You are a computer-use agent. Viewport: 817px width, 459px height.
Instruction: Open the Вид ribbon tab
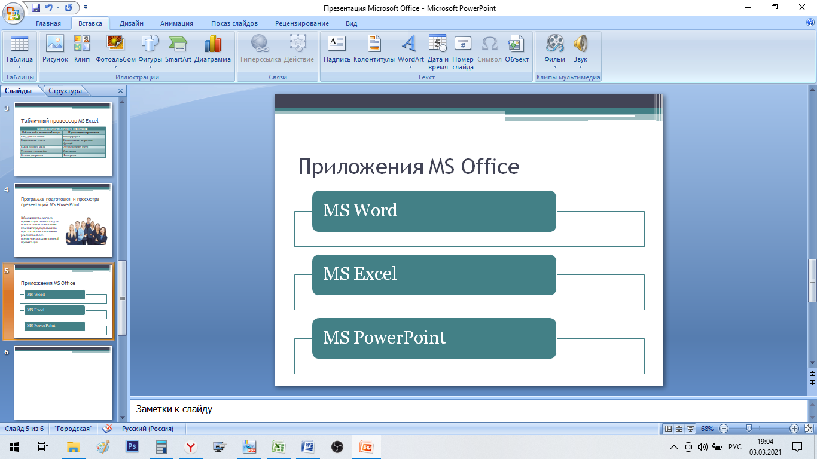coord(352,23)
